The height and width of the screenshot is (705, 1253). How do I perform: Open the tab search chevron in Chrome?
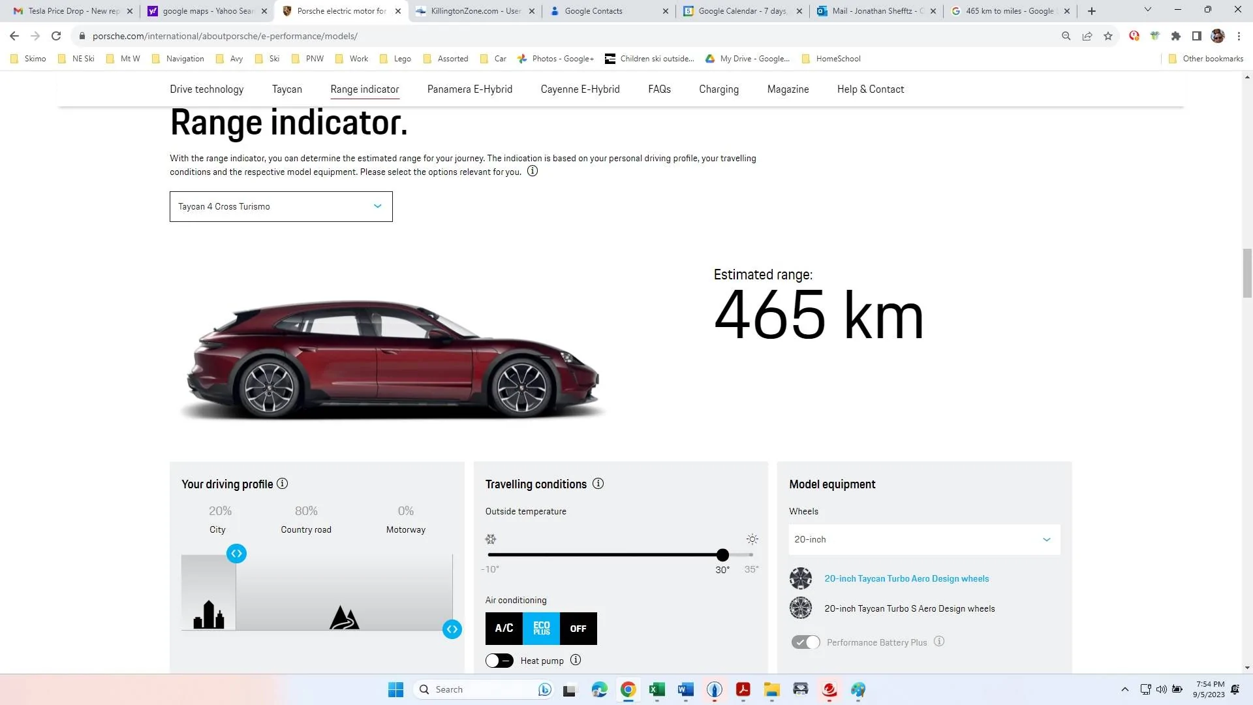(1148, 10)
